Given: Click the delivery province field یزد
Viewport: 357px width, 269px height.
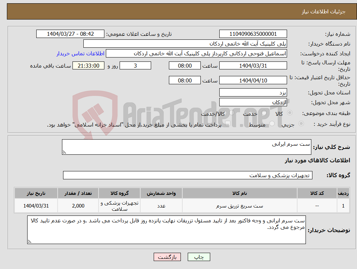Looking at the screenshot, I should coord(253,93).
